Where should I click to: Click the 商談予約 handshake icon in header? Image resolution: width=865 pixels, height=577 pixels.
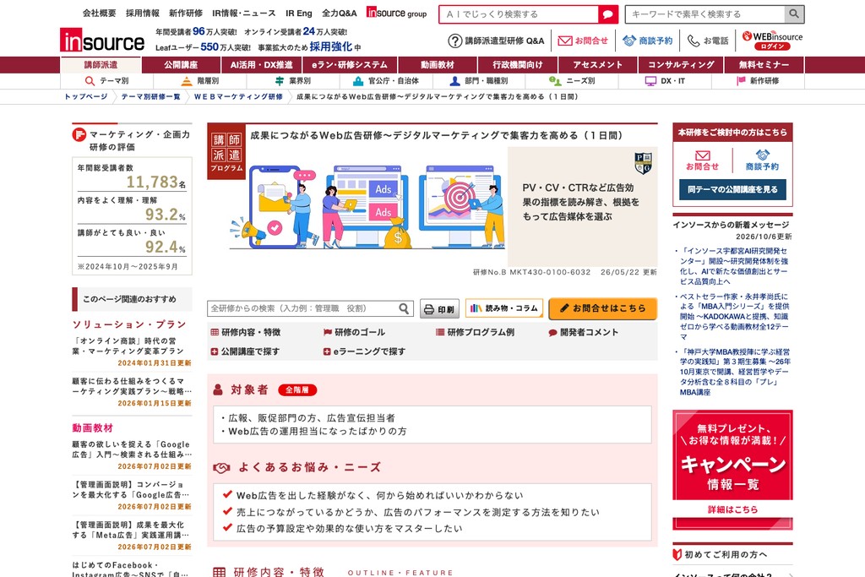tap(628, 41)
